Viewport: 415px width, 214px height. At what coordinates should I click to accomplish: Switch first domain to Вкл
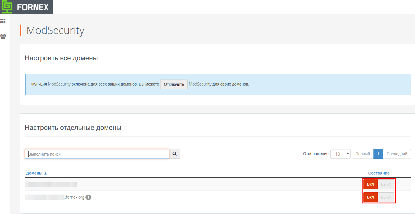(371, 184)
